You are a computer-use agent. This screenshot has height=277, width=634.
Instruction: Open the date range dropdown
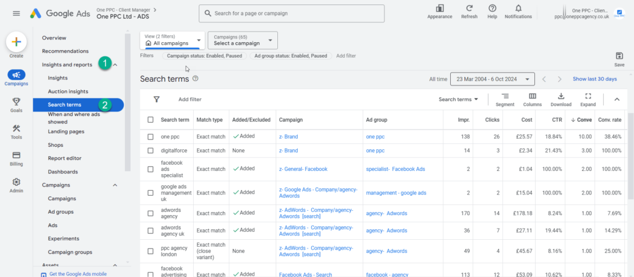pos(492,79)
